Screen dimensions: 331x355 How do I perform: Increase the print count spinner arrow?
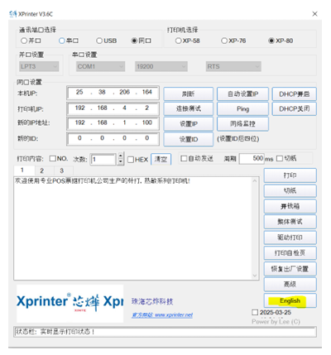coord(121,156)
